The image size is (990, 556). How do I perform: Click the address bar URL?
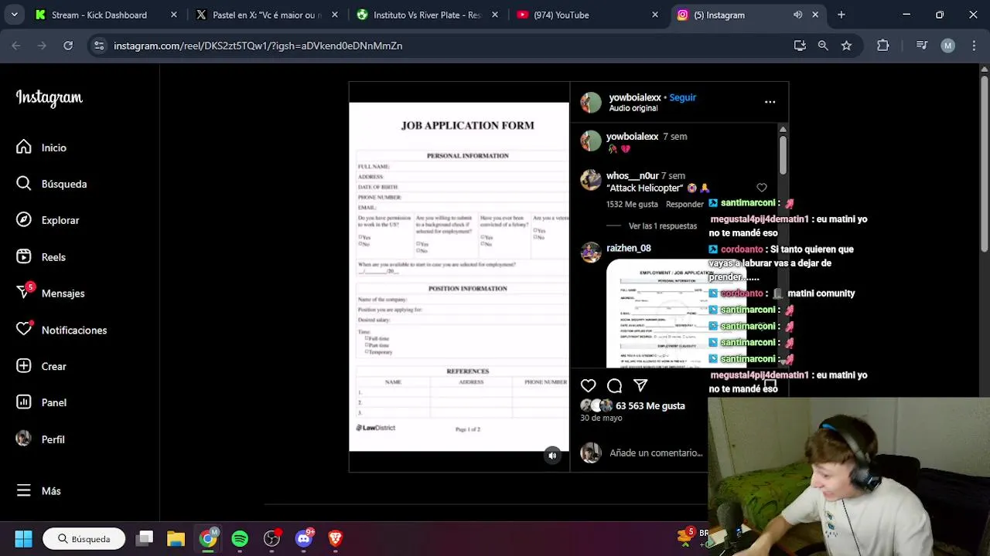pyautogui.click(x=258, y=46)
